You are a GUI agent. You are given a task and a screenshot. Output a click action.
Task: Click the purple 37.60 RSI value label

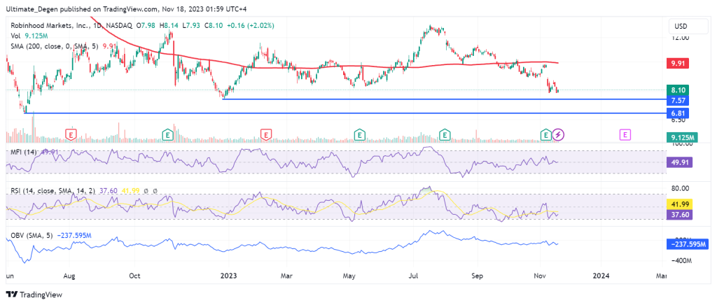[x=681, y=215]
